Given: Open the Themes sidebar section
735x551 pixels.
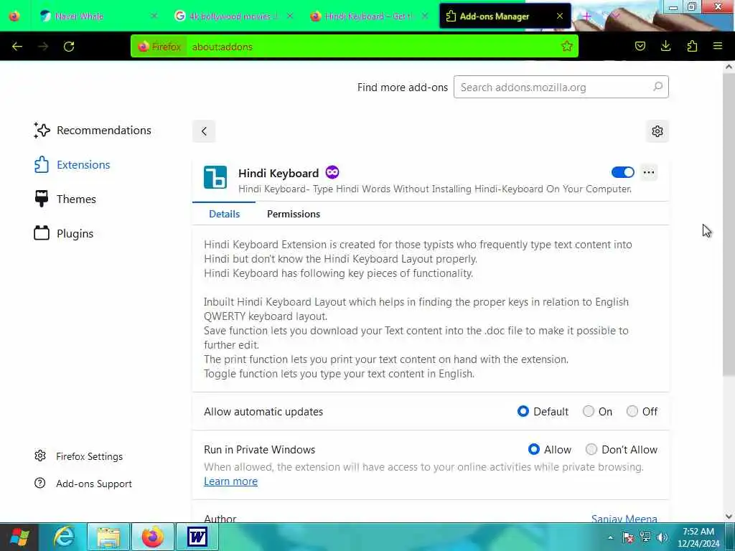Looking at the screenshot, I should tap(65, 199).
